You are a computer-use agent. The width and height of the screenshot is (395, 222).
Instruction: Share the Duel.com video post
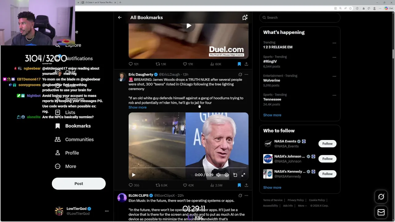pyautogui.click(x=246, y=64)
